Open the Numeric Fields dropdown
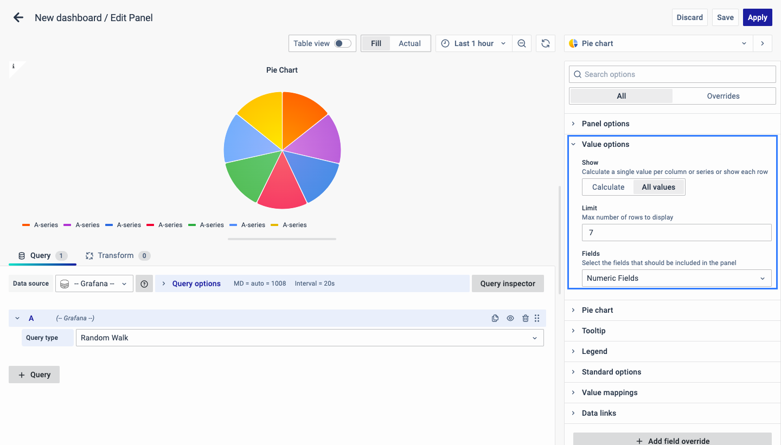The height and width of the screenshot is (445, 781). [x=676, y=278]
